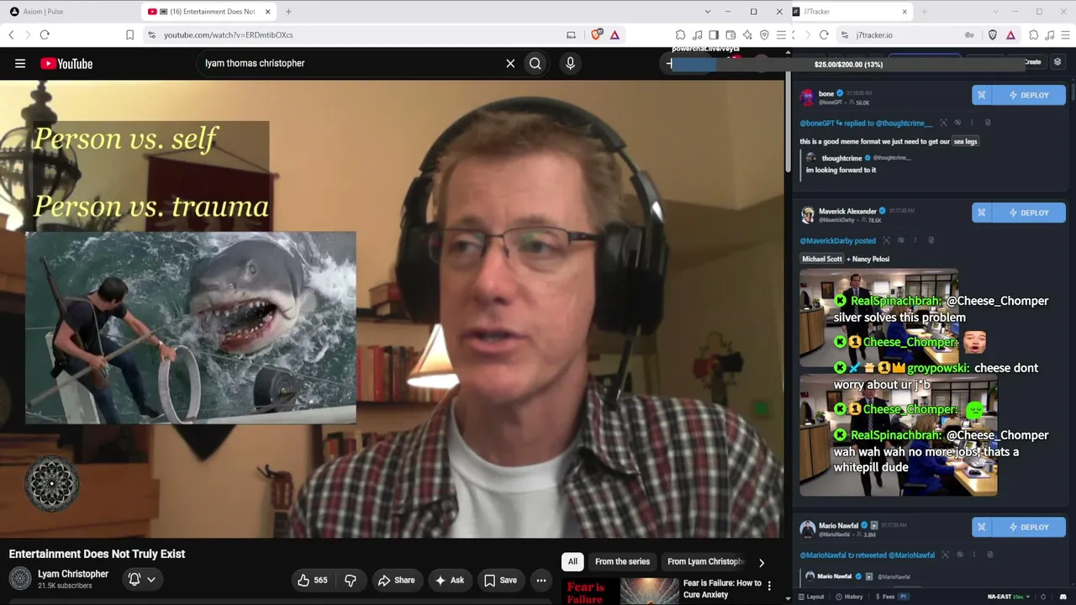
Task: Switch to the Entertainment Does Not YouTube tab
Action: pyautogui.click(x=208, y=12)
